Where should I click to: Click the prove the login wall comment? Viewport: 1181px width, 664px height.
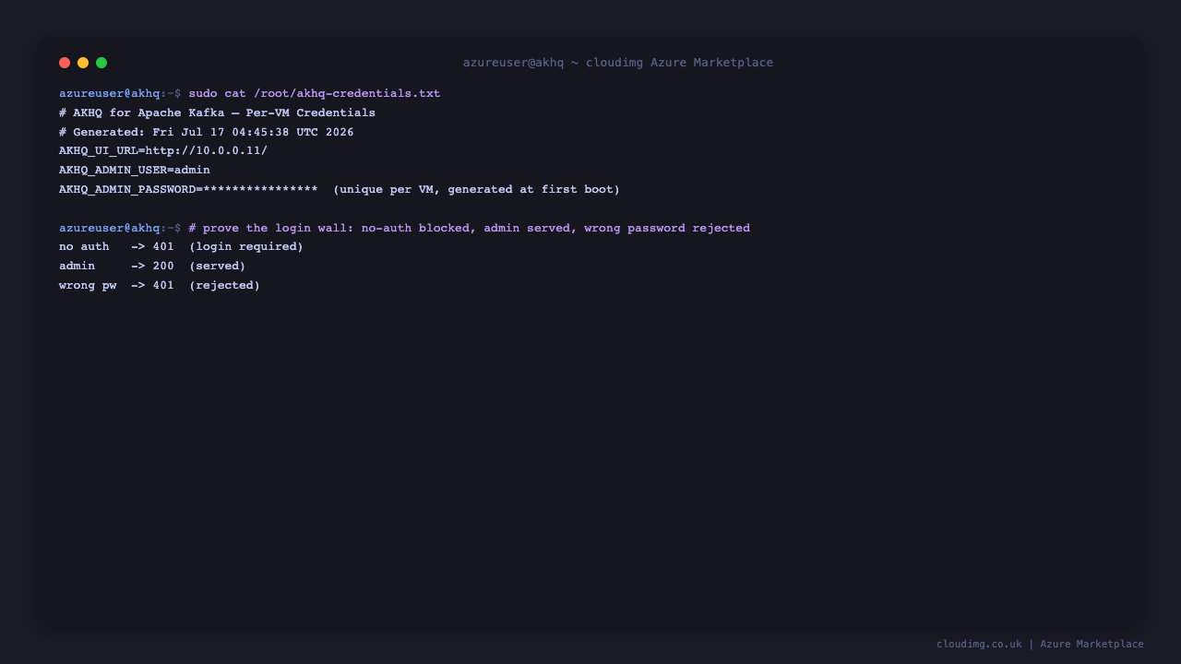click(x=470, y=229)
